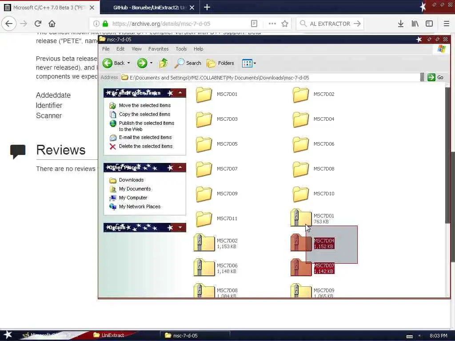Viewport: 455px width, 341px height.
Task: Open Firefox downloads arrow
Action: (x=400, y=24)
